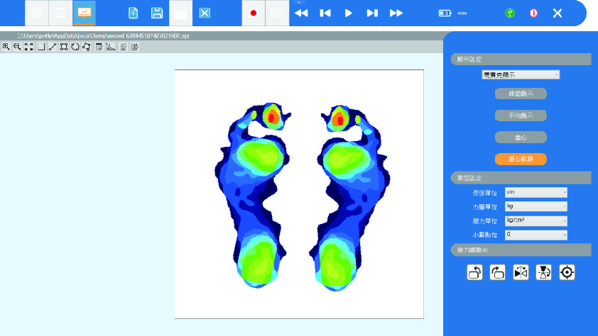Open the 長度單位 cm dropdown

pos(536,192)
